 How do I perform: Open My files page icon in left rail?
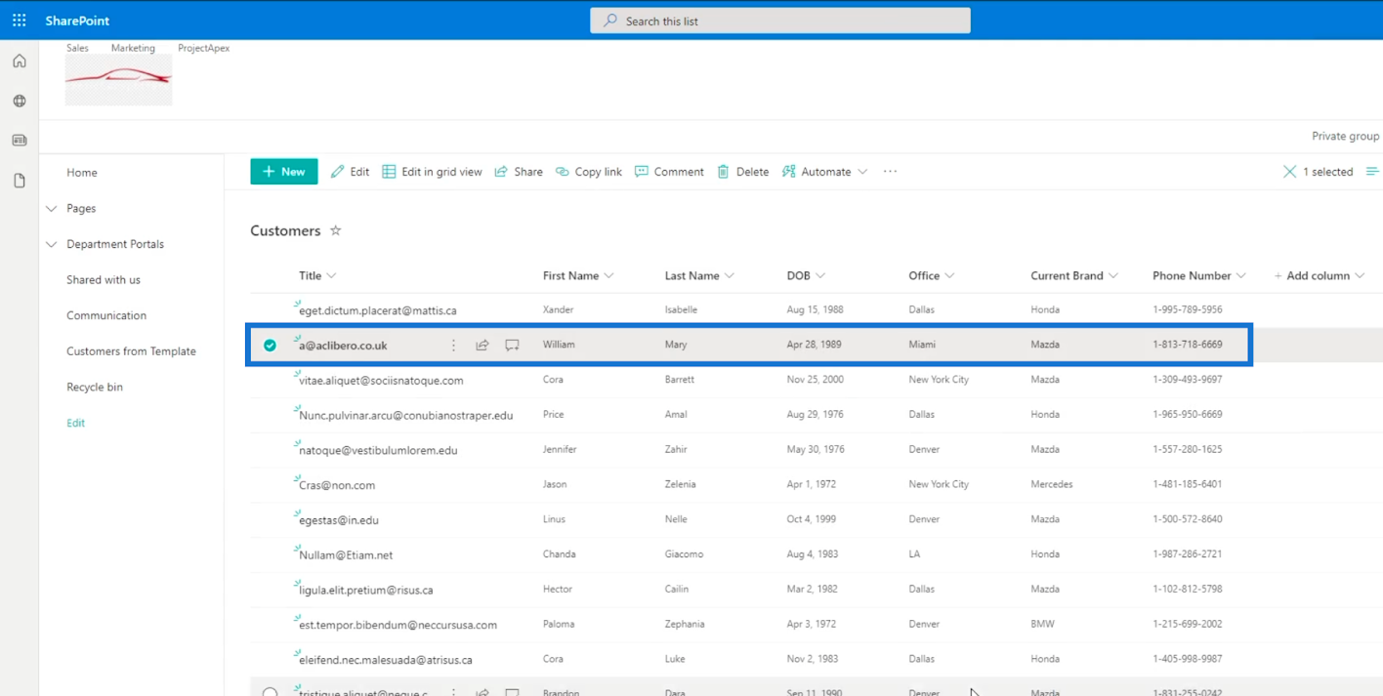(x=20, y=181)
